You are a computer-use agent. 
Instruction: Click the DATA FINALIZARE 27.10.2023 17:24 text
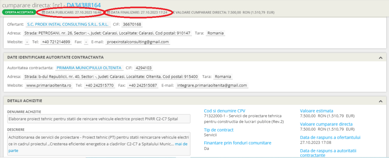[x=139, y=12]
